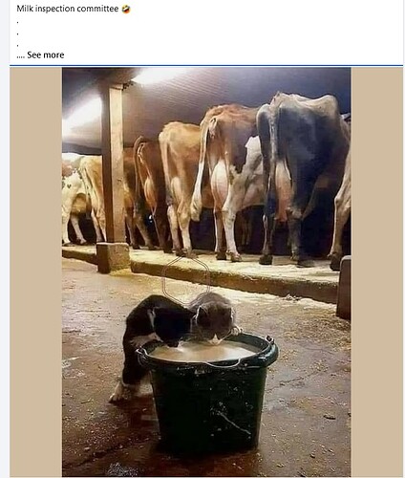Click the milk surface inside the bucket
405x478 pixels.
(203, 352)
